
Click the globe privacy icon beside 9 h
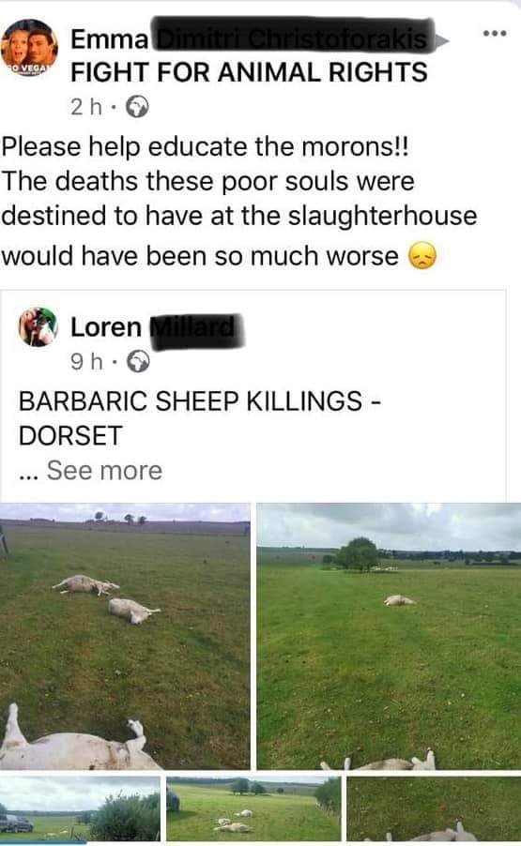tap(138, 361)
